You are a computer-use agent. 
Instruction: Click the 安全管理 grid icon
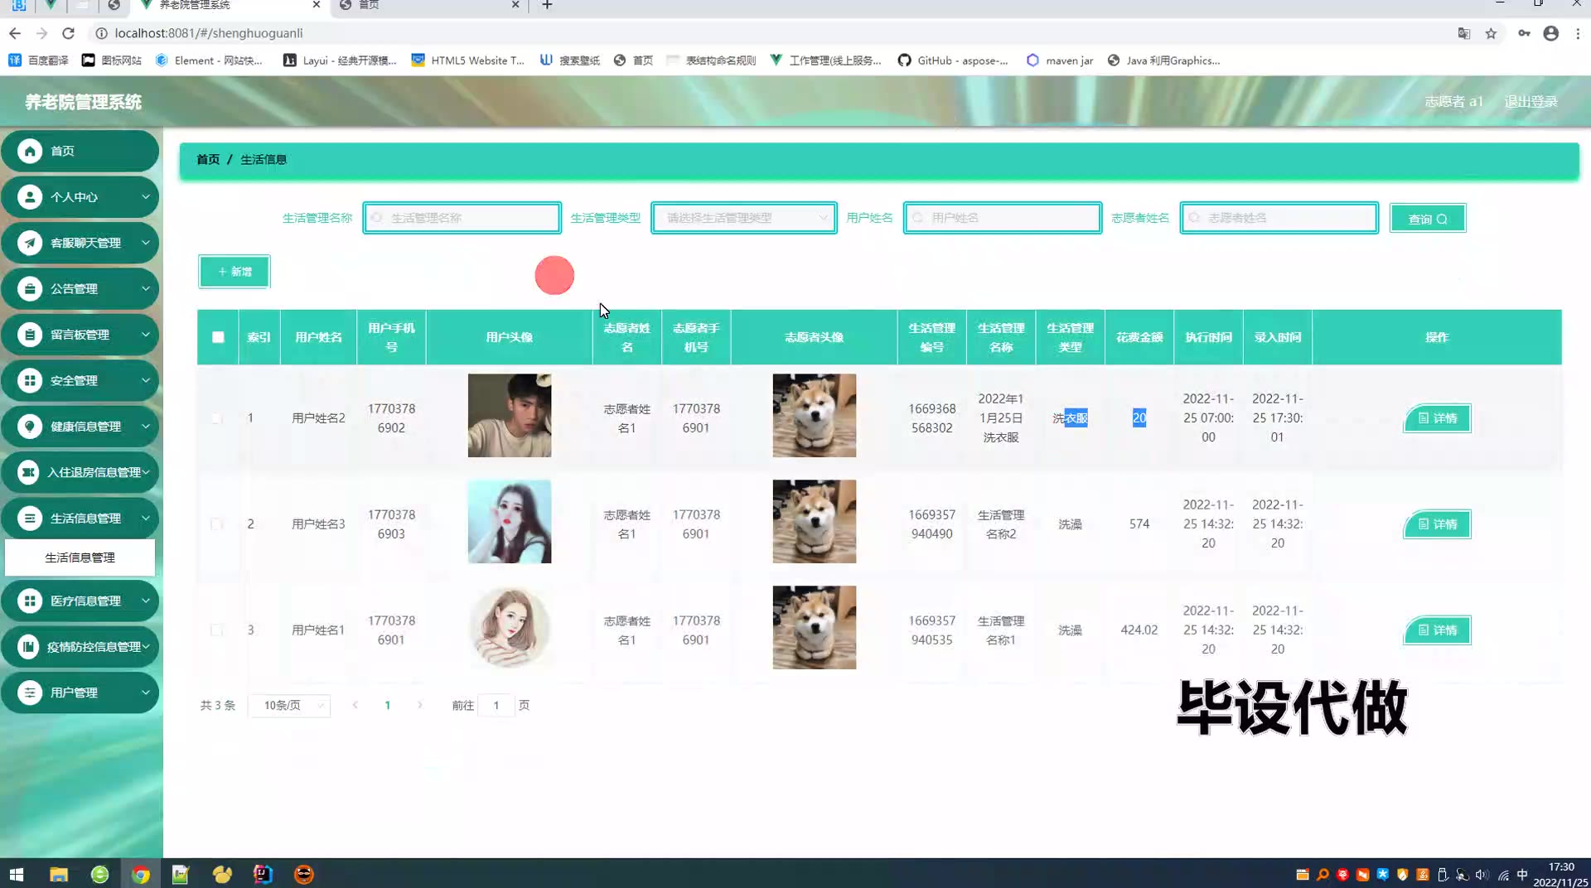tap(30, 381)
